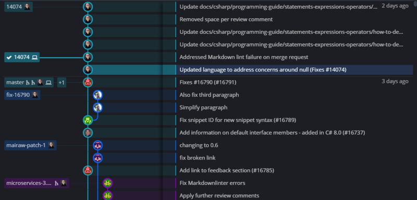The width and height of the screenshot is (417, 200).
Task: Select the "Fixes #16790 (#16791)" commit message
Action: [208, 82]
